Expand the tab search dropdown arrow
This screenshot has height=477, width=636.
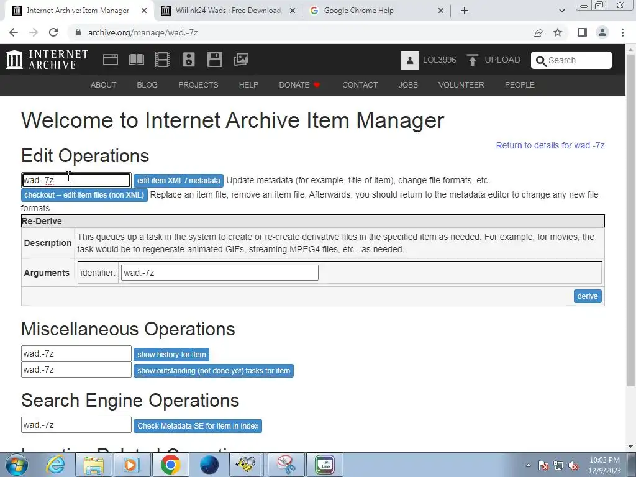pos(561,11)
